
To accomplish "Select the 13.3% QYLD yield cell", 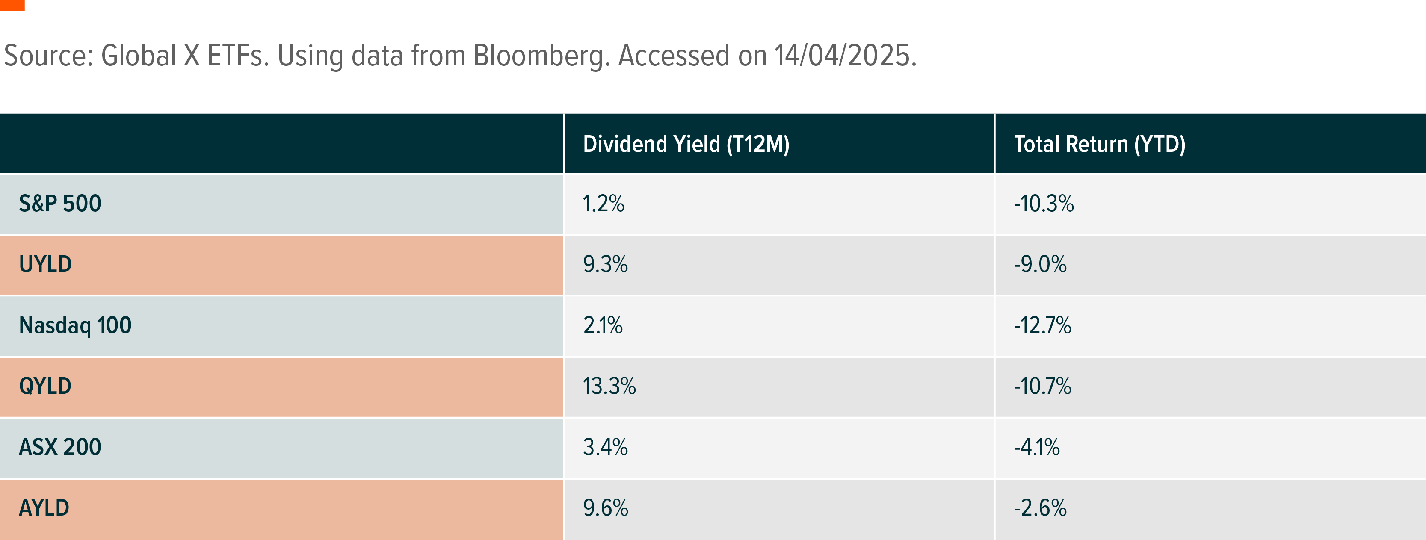I will pyautogui.click(x=609, y=386).
